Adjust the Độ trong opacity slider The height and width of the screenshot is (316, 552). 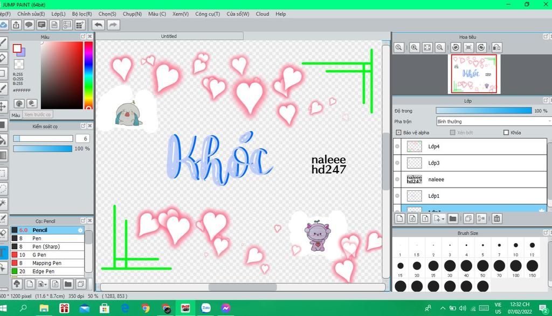click(x=484, y=111)
